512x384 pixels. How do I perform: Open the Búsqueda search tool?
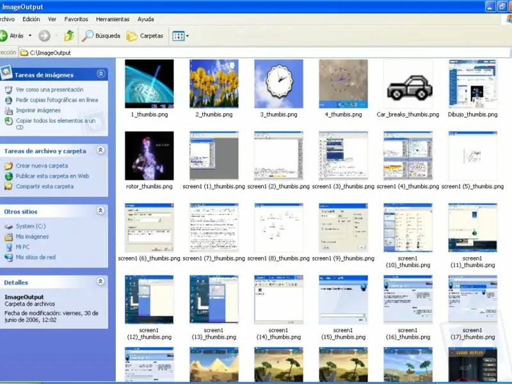(101, 36)
